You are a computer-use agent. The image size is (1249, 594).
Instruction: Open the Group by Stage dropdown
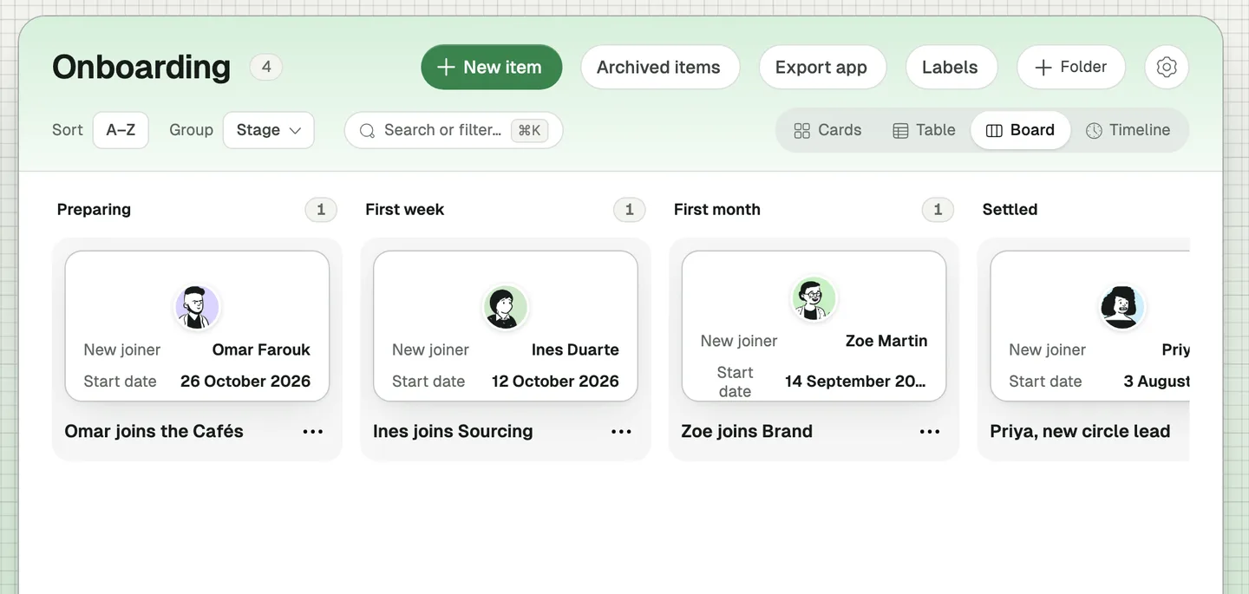point(269,130)
